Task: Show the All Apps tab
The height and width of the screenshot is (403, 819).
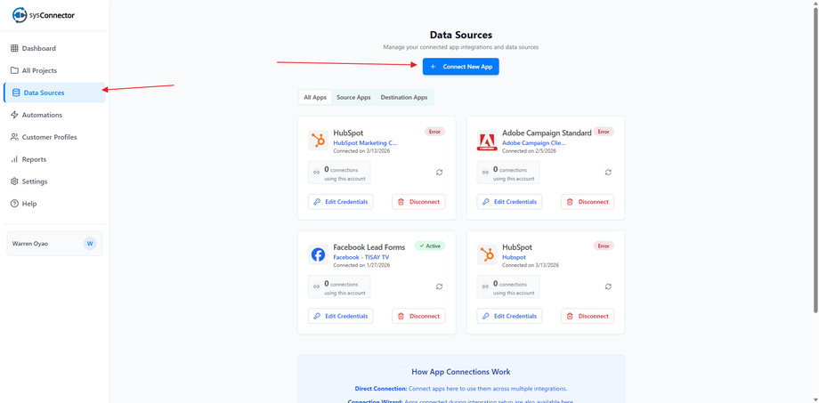Action: pyautogui.click(x=315, y=97)
